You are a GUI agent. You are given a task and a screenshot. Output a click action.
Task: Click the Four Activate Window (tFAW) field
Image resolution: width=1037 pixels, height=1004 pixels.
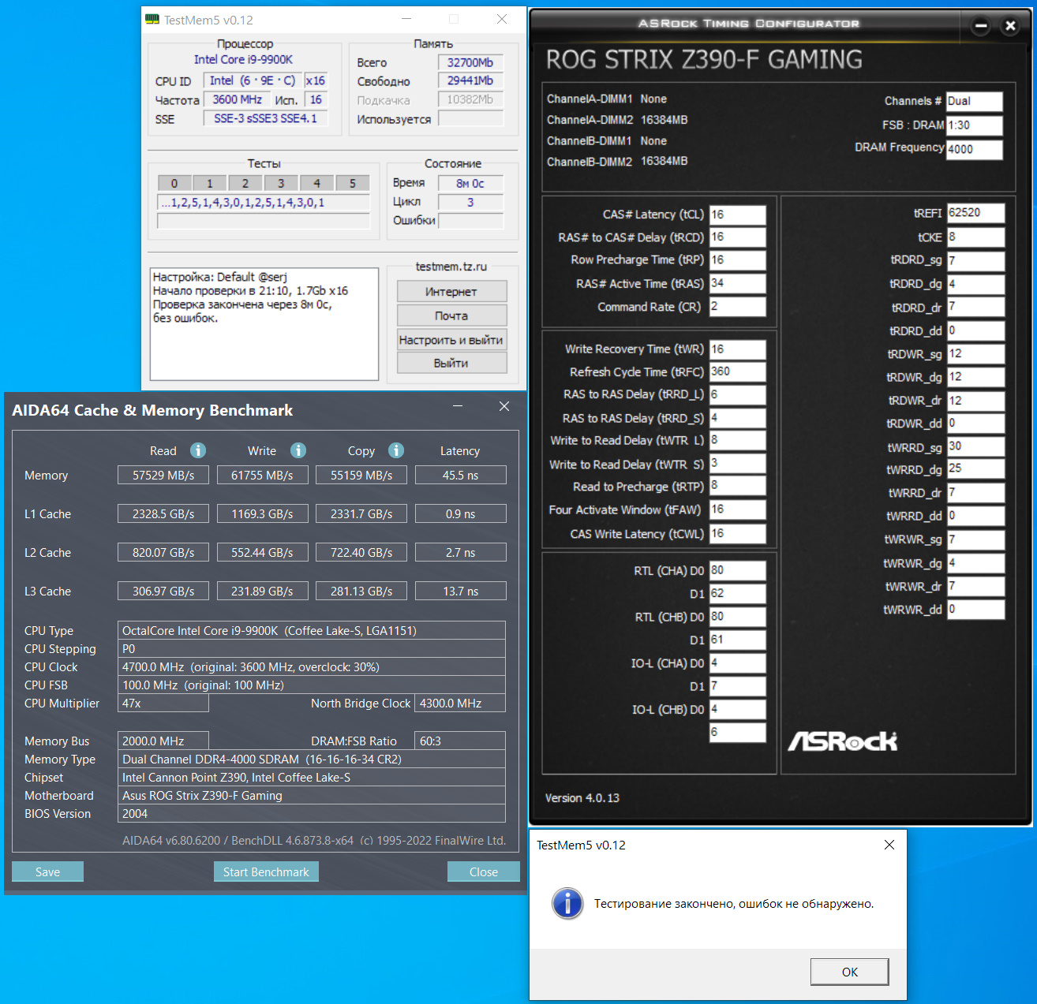[737, 509]
